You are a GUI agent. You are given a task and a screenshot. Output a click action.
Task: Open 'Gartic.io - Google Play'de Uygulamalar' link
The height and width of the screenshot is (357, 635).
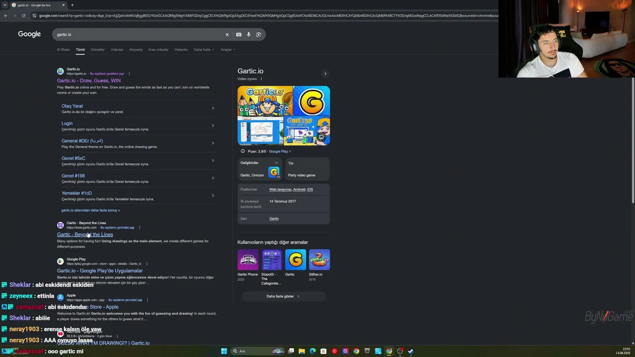[100, 271]
